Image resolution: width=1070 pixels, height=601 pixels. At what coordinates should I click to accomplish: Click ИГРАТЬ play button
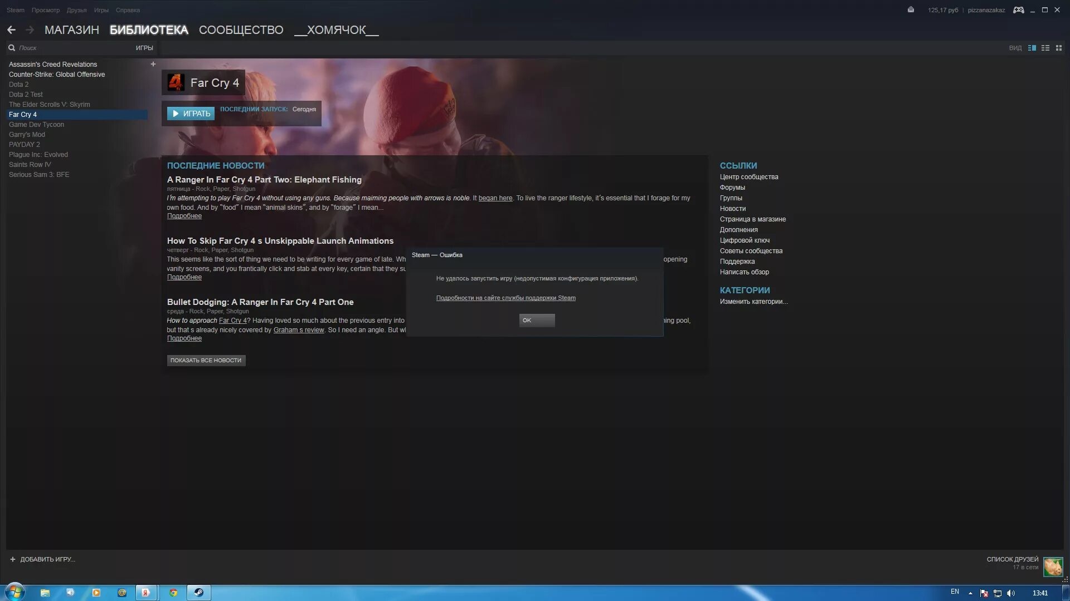tap(191, 114)
